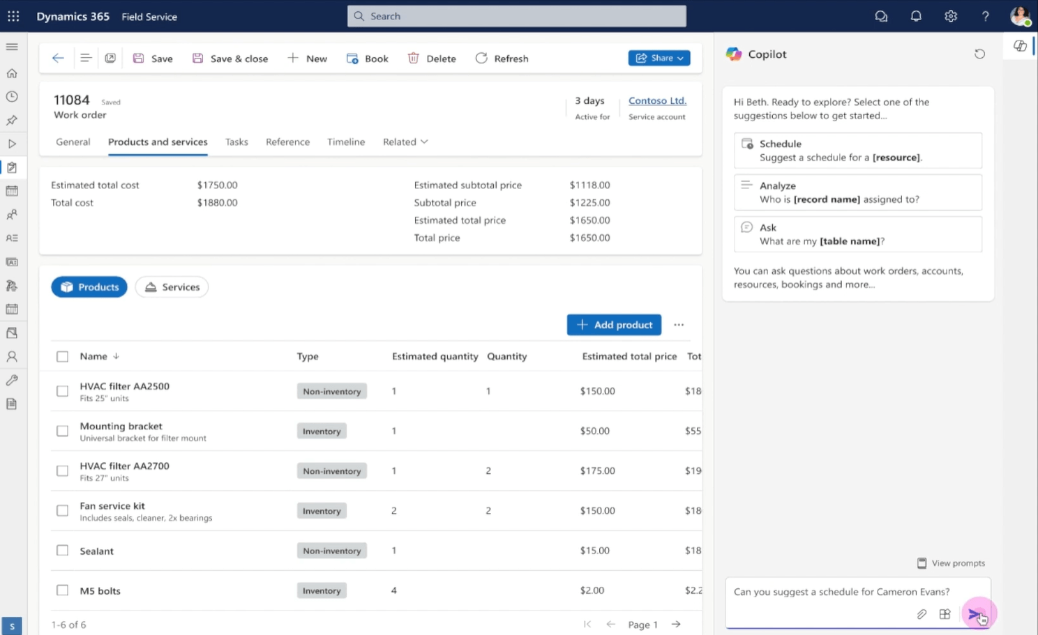This screenshot has height=635, width=1038.
Task: Open the General tab
Action: 73,141
